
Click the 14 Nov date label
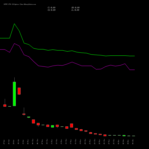click(x=66, y=142)
